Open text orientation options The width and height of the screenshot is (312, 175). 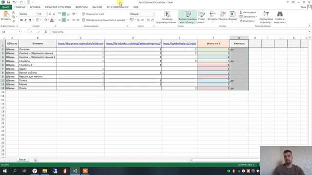(75, 14)
